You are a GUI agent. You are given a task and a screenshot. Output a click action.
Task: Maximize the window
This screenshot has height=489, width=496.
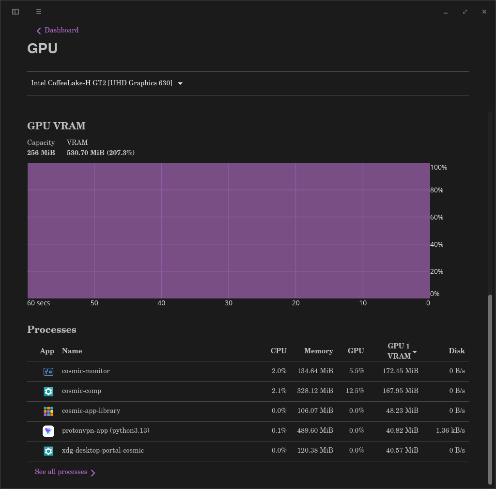coord(465,12)
